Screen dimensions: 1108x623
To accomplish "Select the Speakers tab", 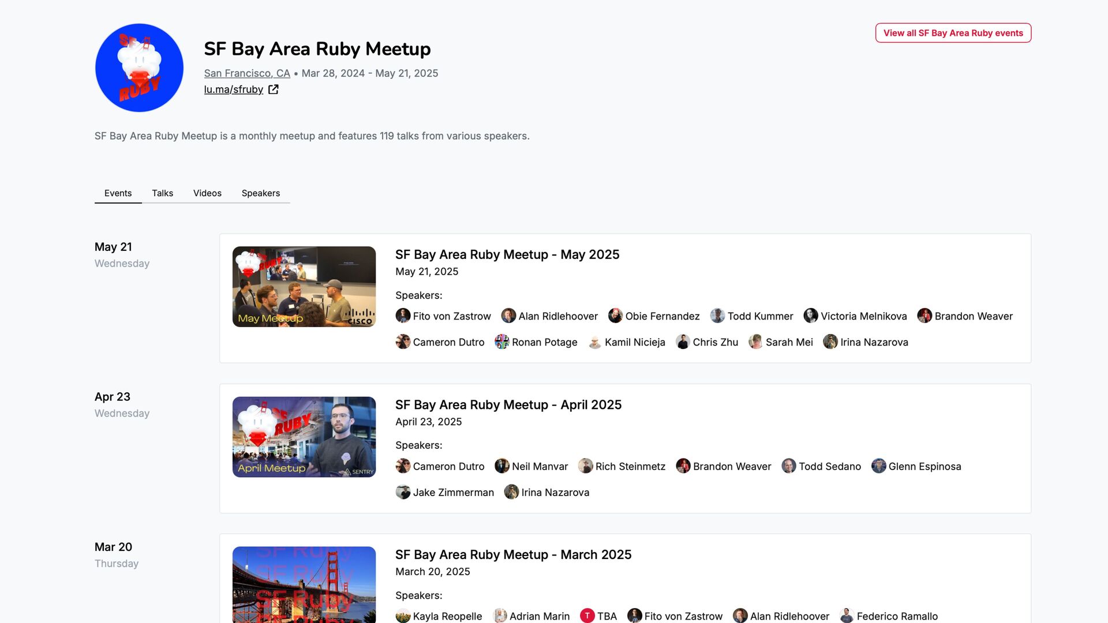I will (x=260, y=193).
